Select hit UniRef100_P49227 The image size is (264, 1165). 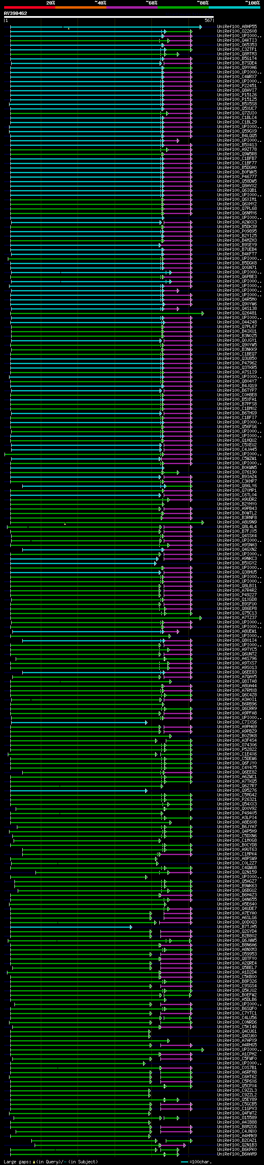pos(237,595)
